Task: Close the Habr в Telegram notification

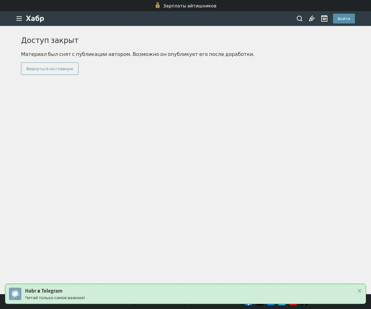Action: 360,291
